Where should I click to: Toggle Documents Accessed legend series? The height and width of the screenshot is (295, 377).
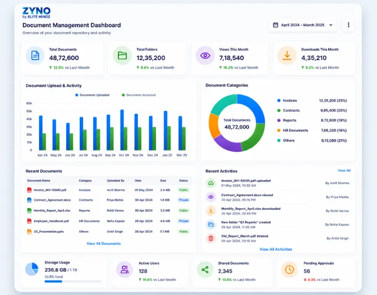click(x=138, y=95)
